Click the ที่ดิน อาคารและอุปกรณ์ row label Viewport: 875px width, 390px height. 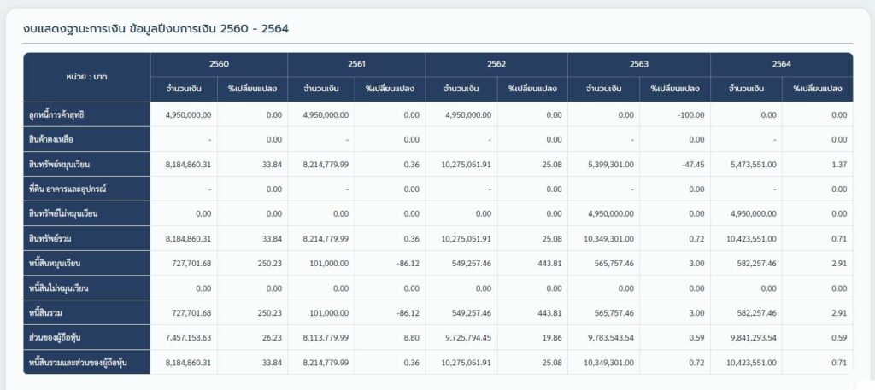(67, 189)
